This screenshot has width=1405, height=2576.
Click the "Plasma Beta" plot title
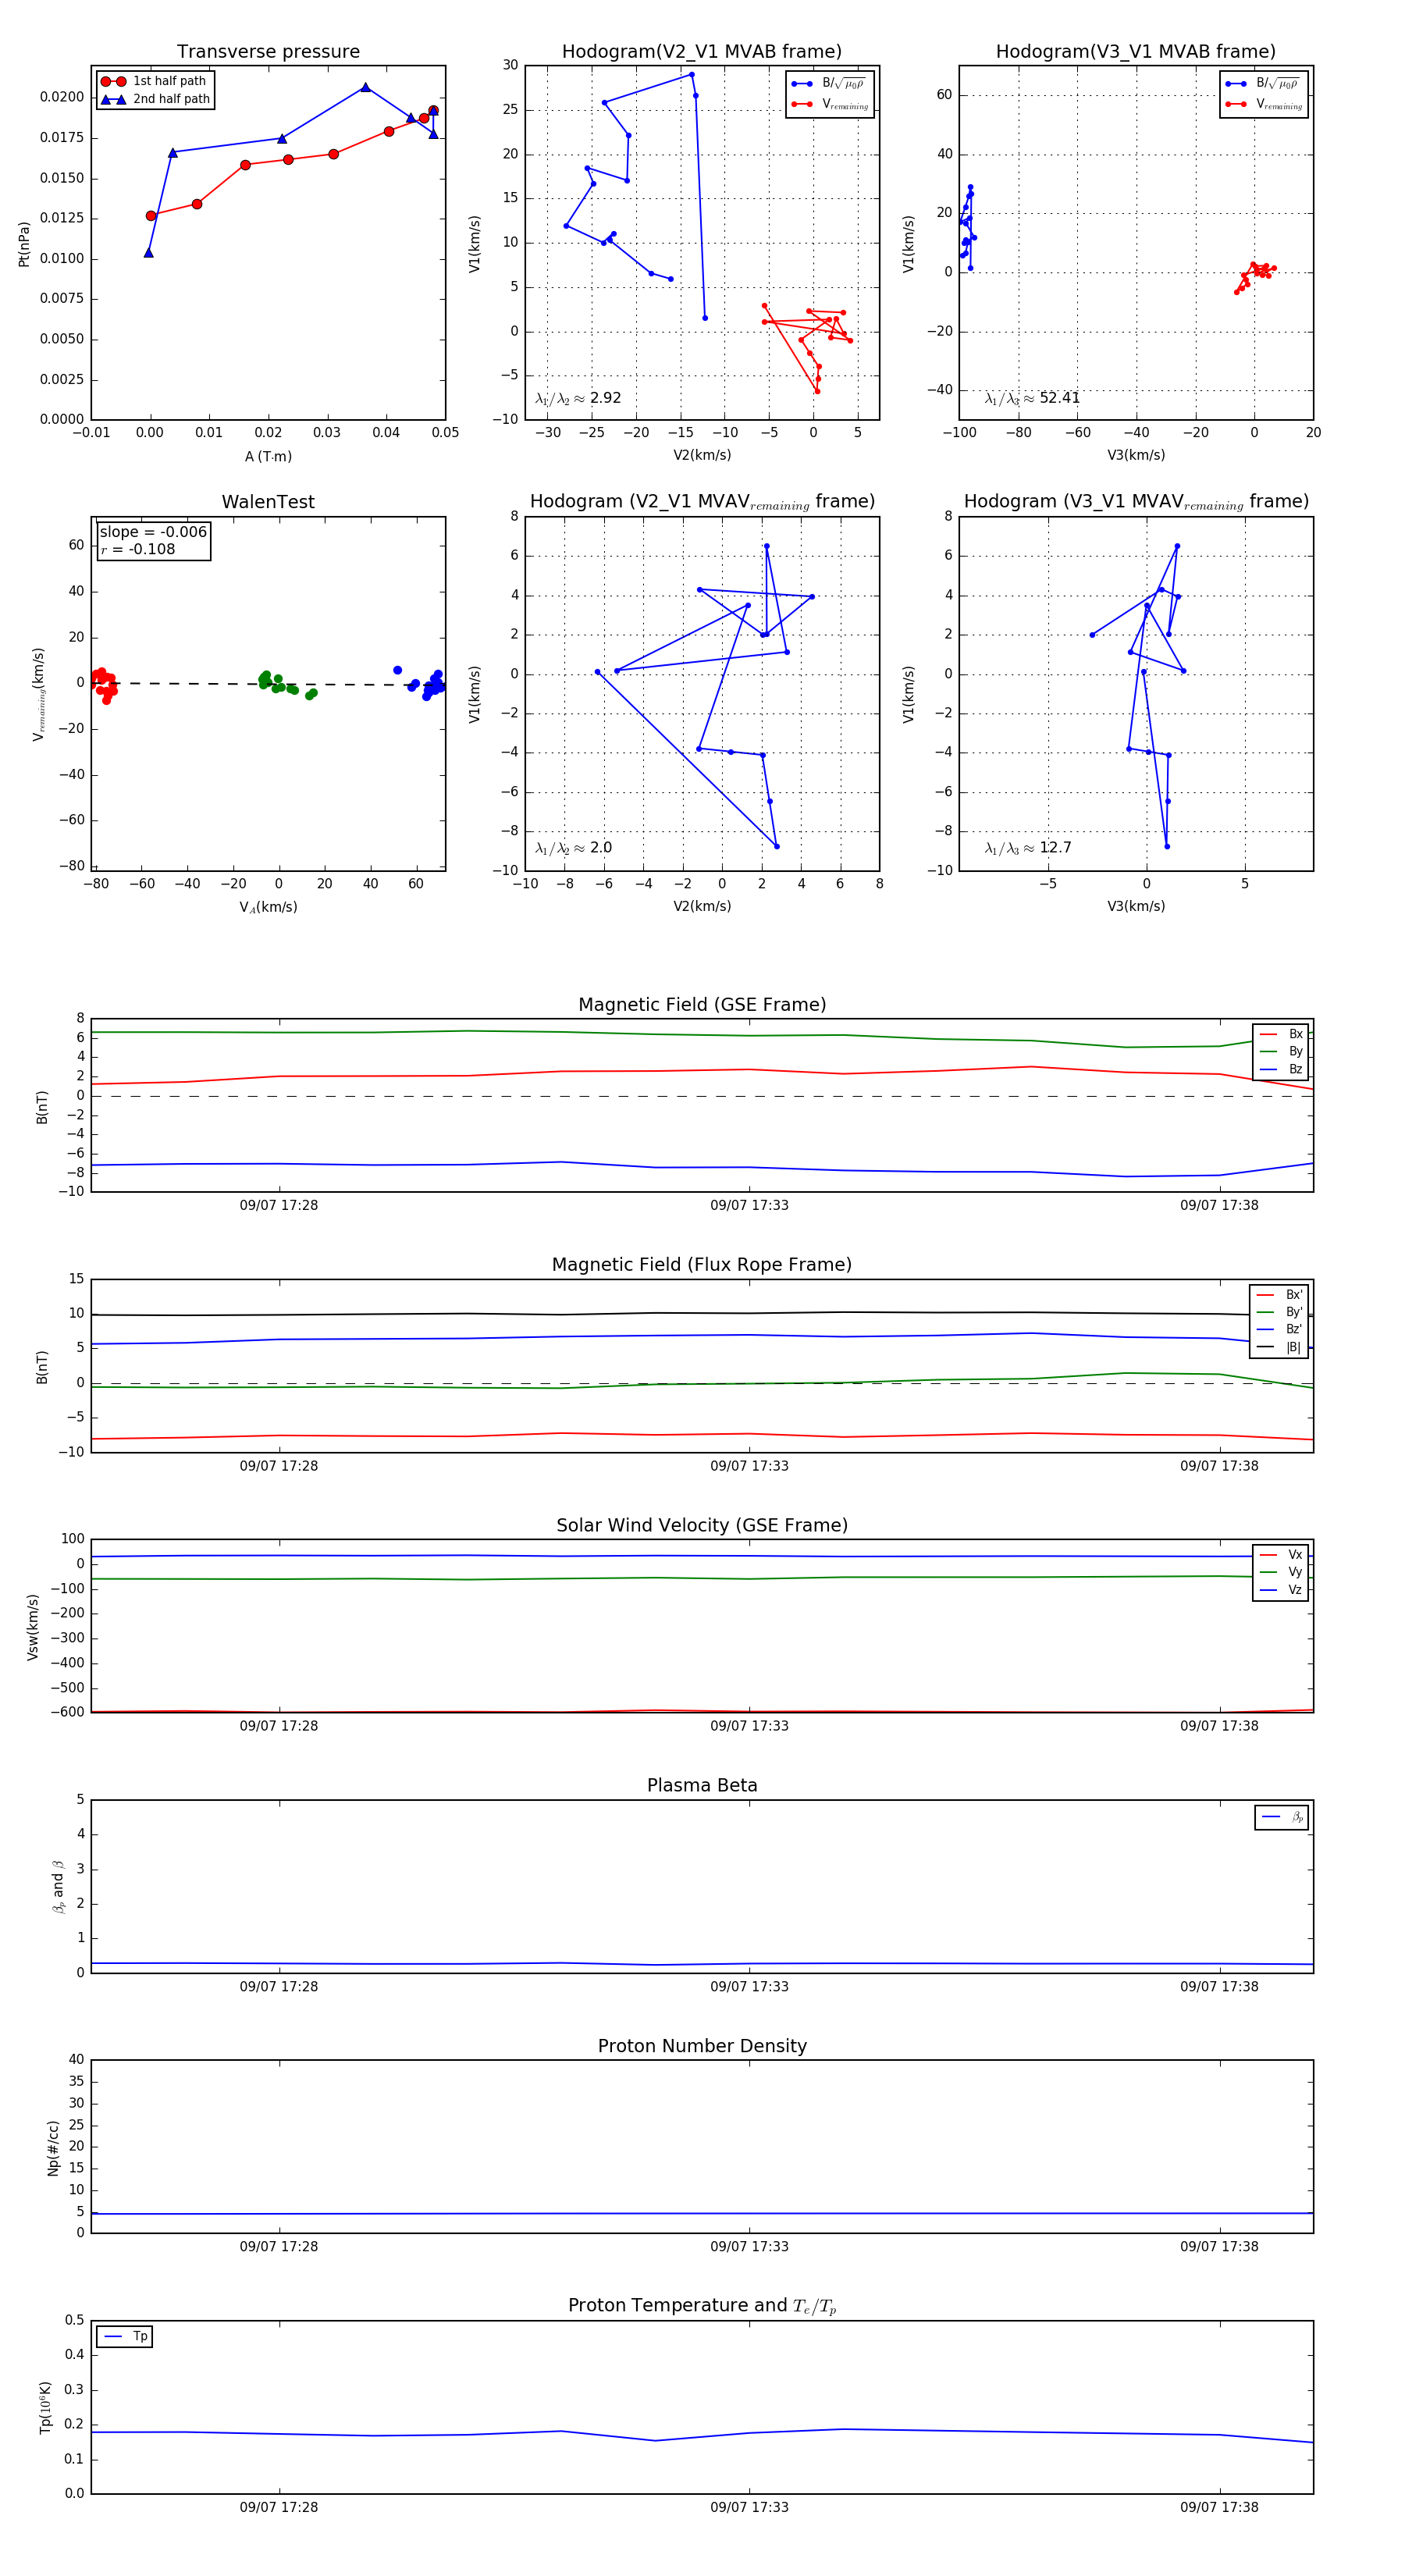tap(702, 1785)
